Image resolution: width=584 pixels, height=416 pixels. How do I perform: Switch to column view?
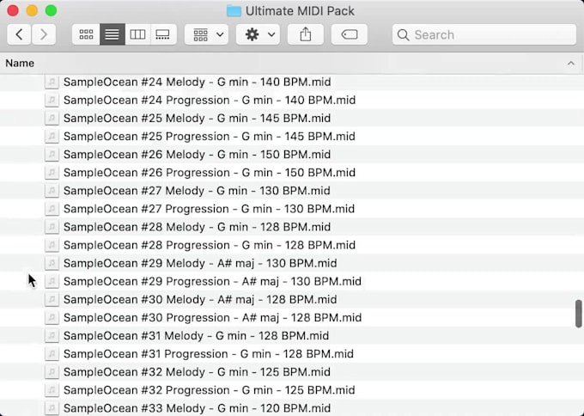(137, 34)
